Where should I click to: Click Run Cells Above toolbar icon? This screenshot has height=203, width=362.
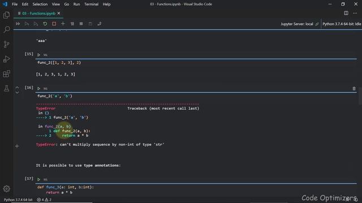[27, 24]
